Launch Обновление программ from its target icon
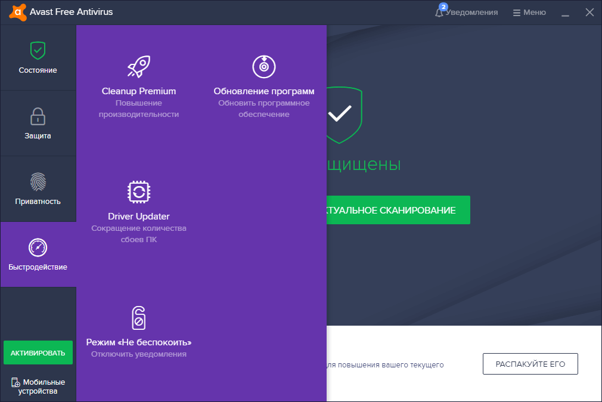602x402 pixels. coord(263,66)
